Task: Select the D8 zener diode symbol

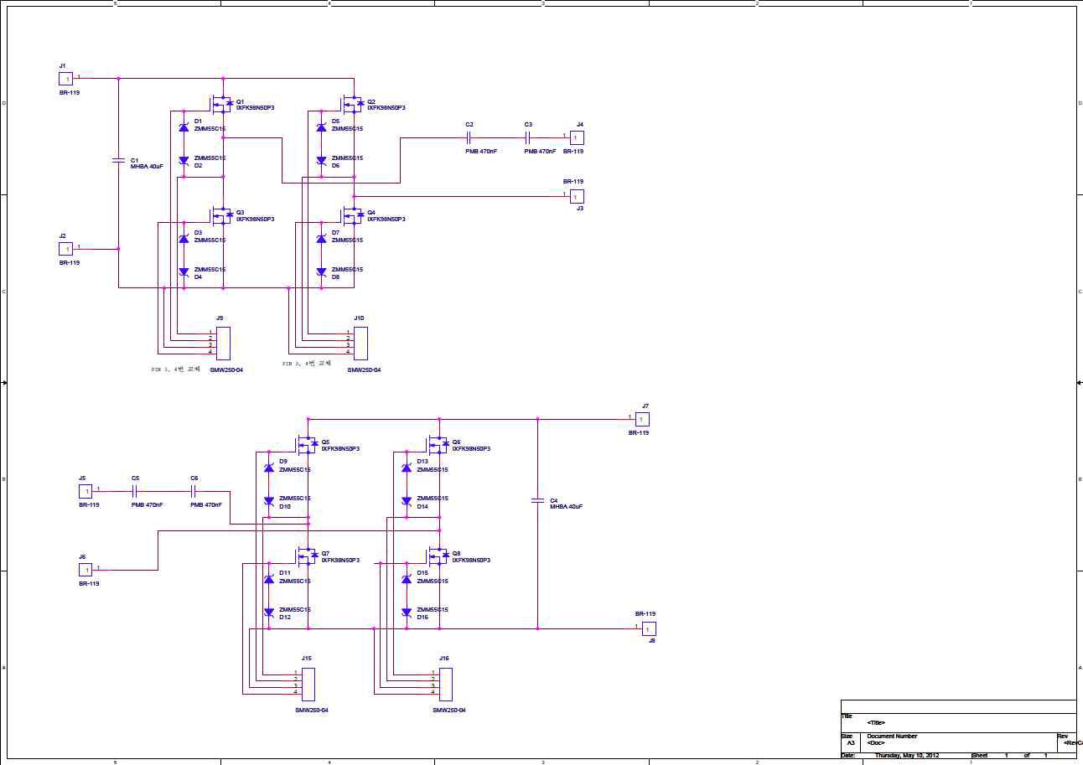Action: click(x=321, y=271)
